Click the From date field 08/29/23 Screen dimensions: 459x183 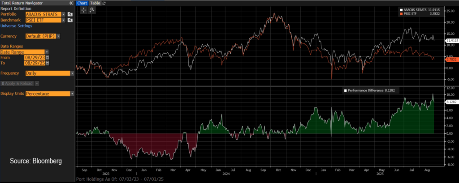pos(35,57)
